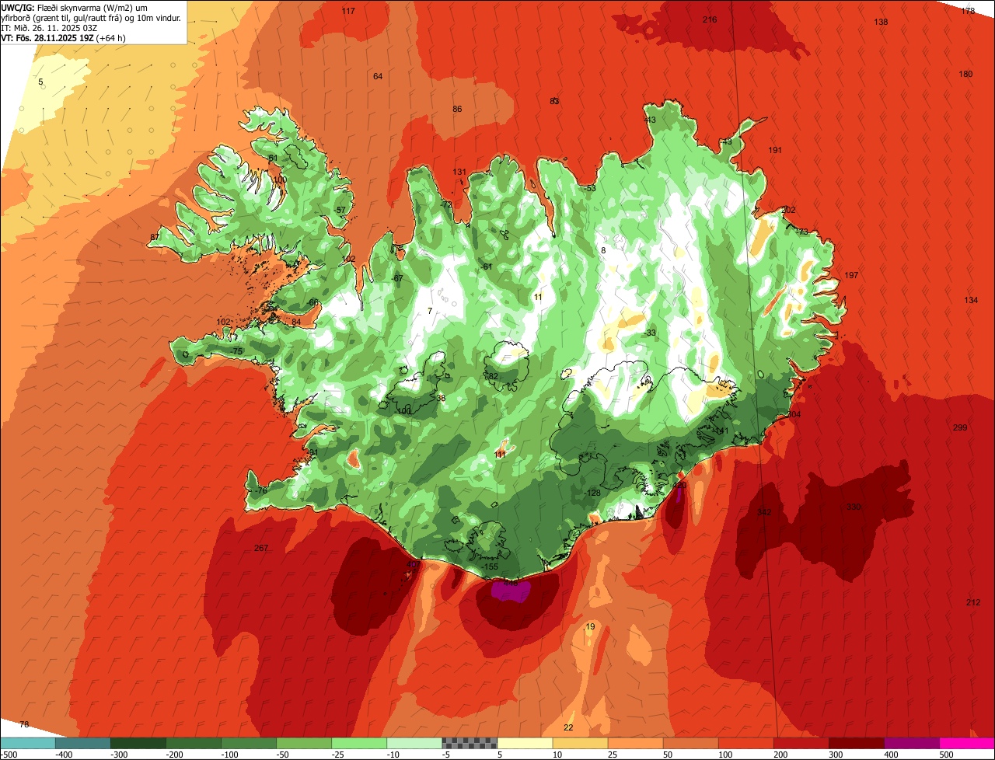This screenshot has width=995, height=760.
Task: Pick the green -200 to -100 legend swatch
Action: pos(193,743)
